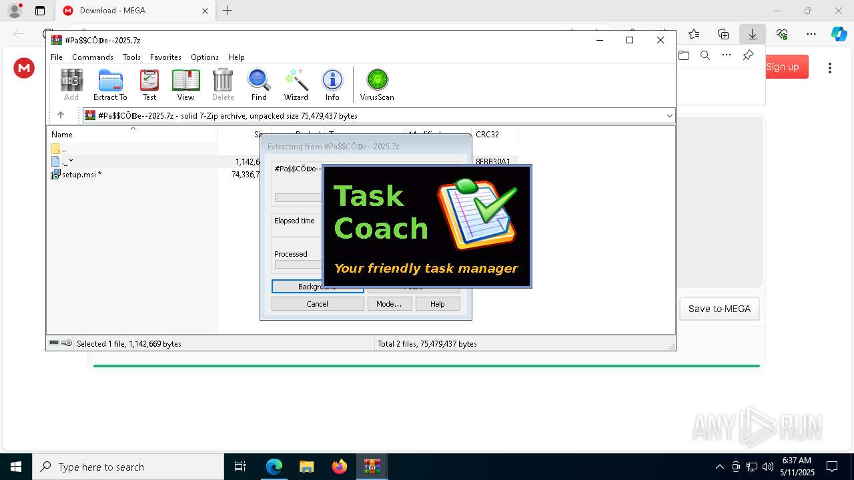This screenshot has width=854, height=480.
Task: Click the Info toolbar icon
Action: [332, 85]
